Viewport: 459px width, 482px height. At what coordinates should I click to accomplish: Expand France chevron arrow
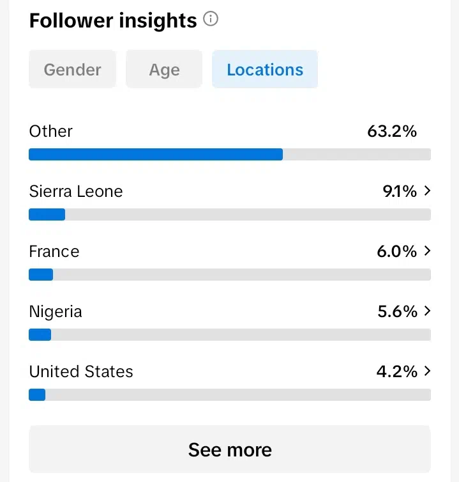(427, 251)
